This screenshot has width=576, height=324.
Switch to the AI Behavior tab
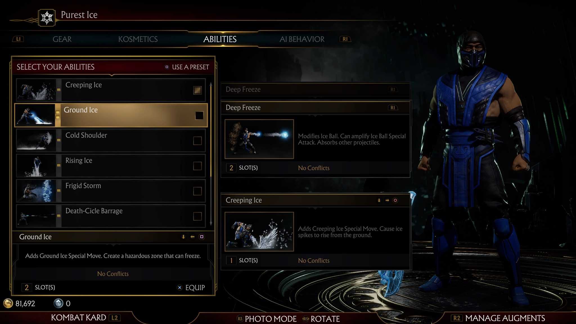coord(302,39)
